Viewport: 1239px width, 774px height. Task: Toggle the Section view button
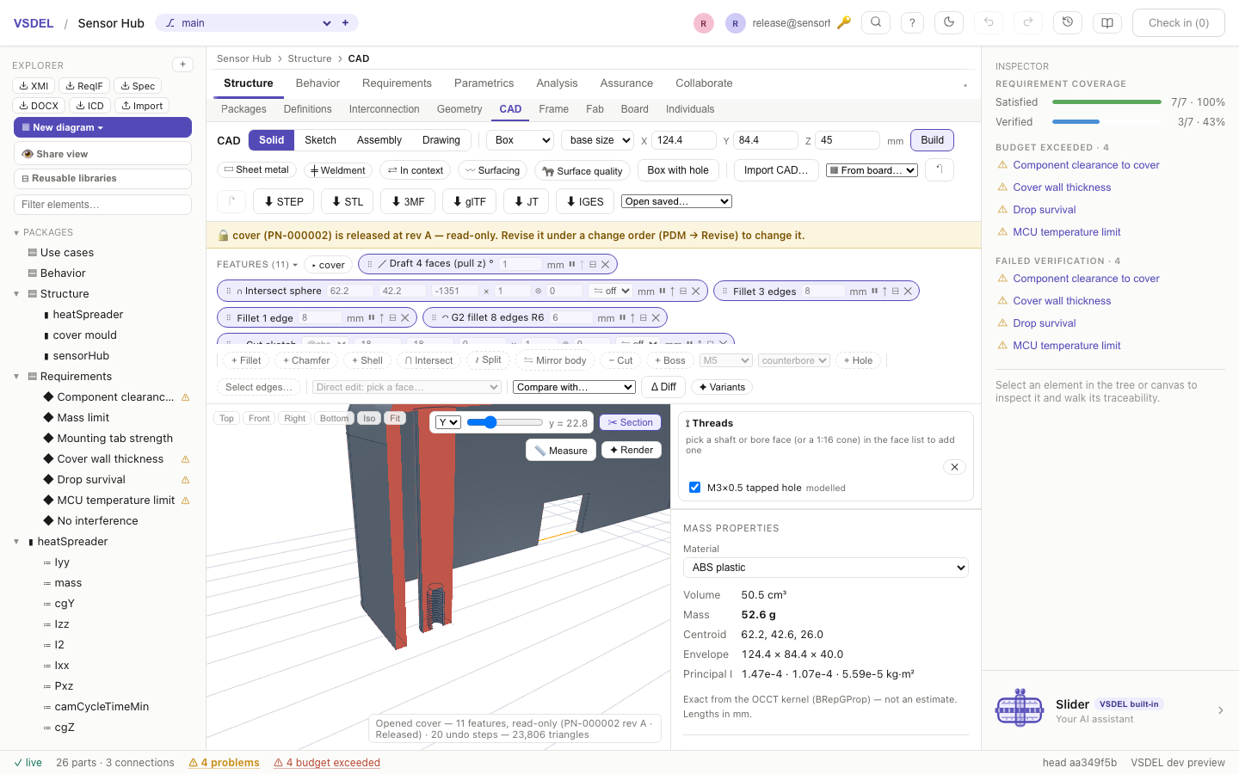631,422
